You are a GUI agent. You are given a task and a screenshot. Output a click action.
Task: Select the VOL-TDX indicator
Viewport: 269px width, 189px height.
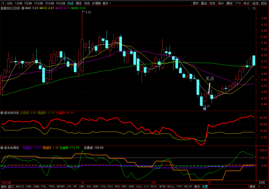click(x=107, y=187)
